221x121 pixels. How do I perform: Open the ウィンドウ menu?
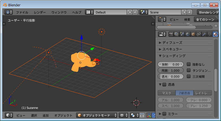[x=59, y=12]
